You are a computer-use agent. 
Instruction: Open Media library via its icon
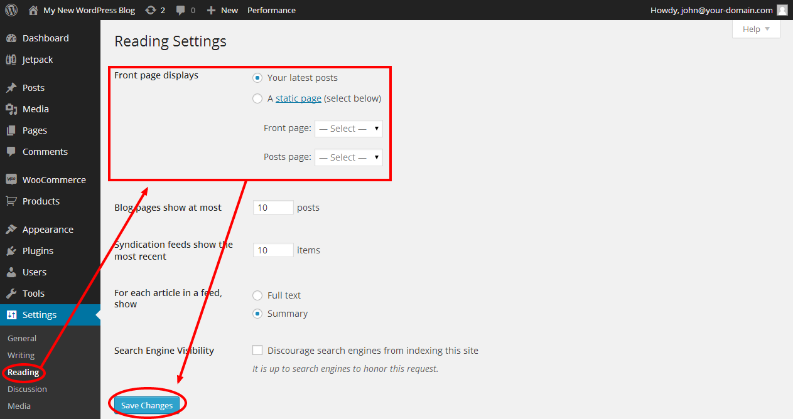14,109
